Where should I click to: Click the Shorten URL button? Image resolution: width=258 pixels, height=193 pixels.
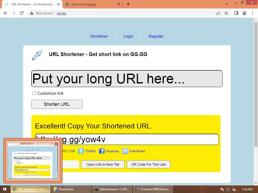point(57,104)
